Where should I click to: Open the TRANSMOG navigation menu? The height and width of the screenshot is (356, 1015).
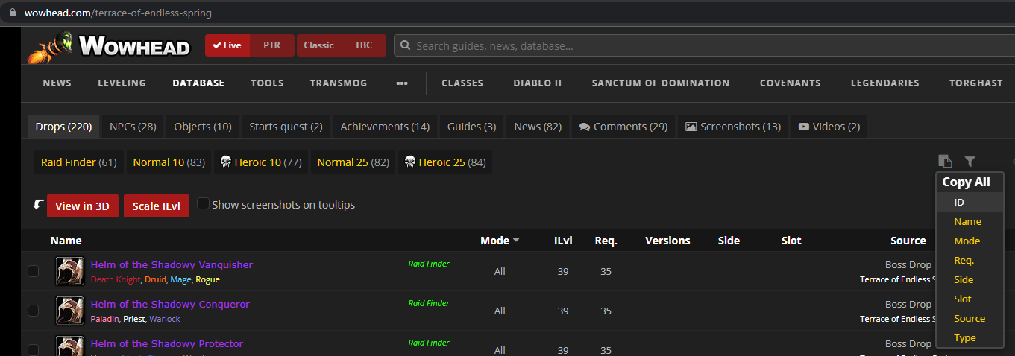click(x=339, y=83)
